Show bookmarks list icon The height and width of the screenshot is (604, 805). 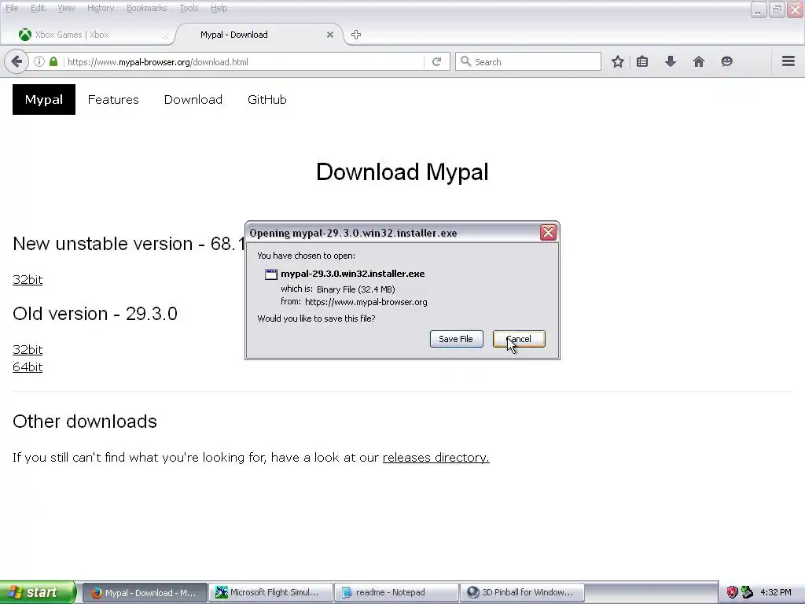pos(642,61)
